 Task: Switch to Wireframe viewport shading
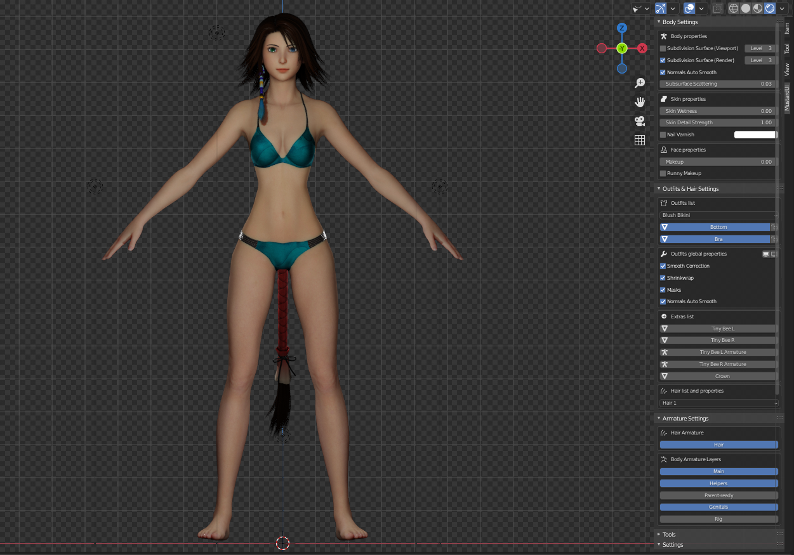734,8
